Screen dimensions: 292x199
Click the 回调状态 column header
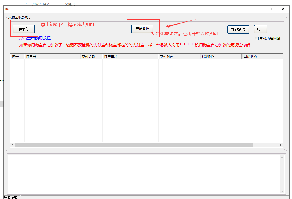coord(262,56)
